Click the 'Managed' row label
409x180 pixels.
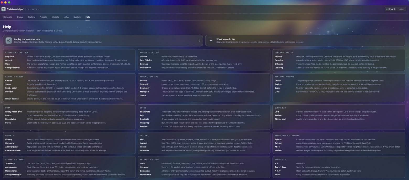144,92
